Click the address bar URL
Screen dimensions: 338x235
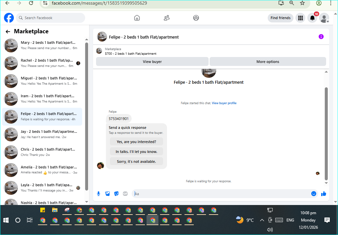click(99, 3)
